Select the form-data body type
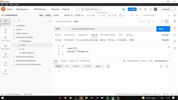Image resolution: width=178 pixels, height=100 pixels. [x=69, y=40]
